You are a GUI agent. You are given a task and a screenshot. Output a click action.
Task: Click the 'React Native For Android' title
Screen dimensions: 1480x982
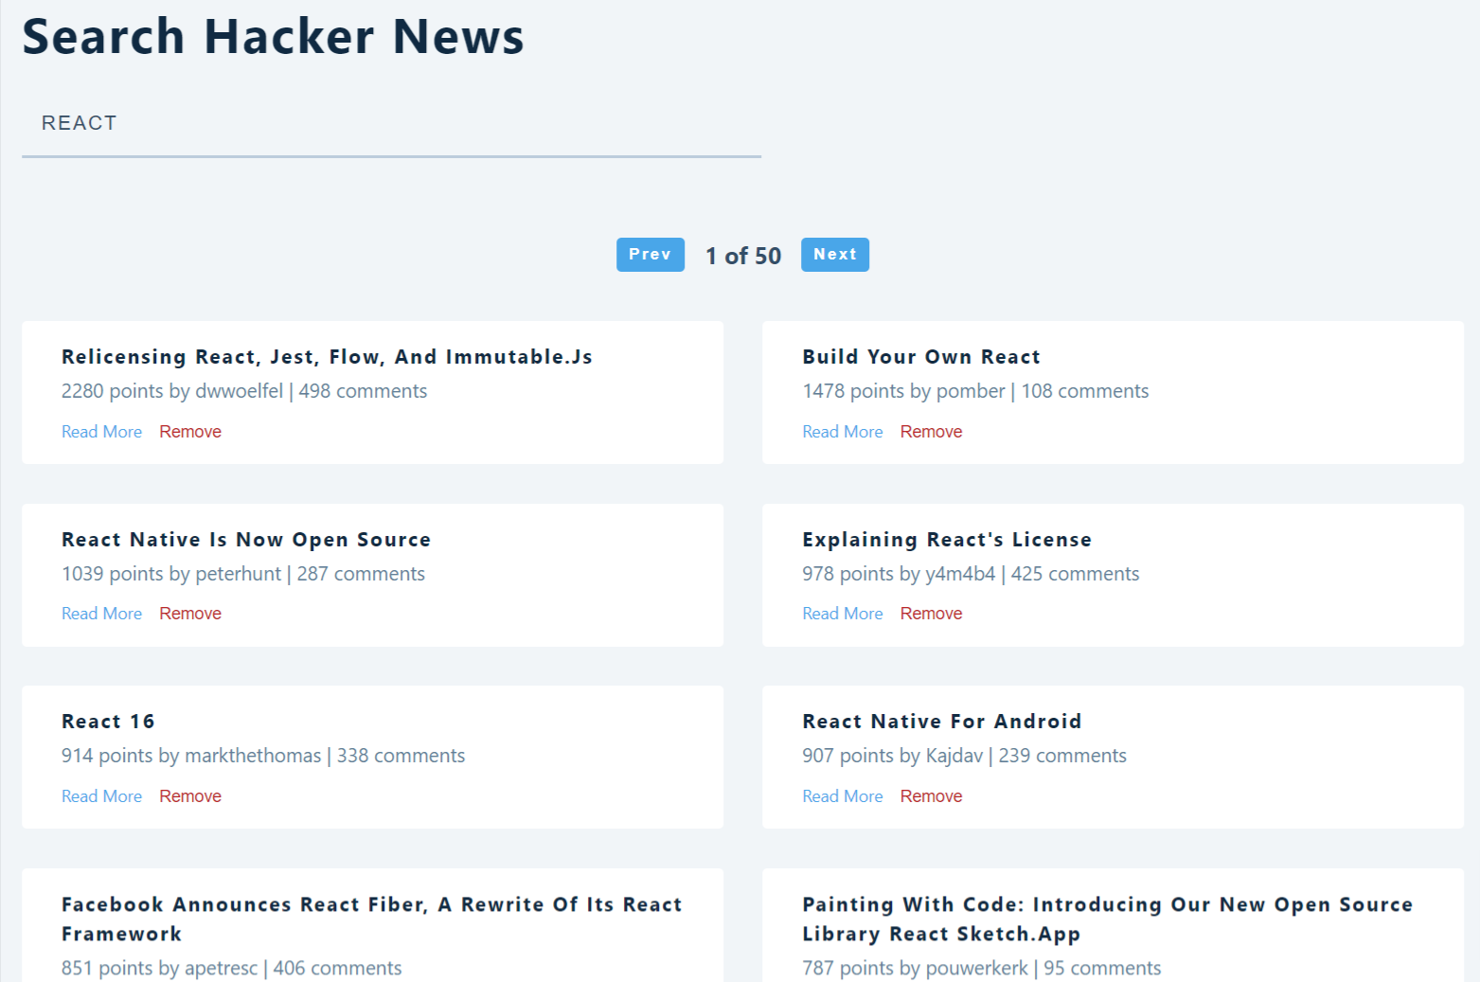coord(942,722)
